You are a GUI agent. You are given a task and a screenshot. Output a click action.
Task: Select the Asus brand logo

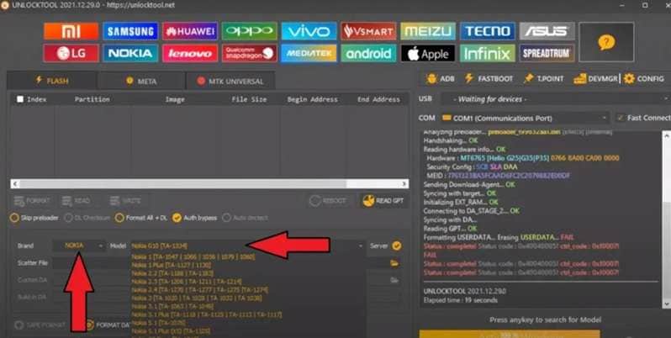point(547,31)
